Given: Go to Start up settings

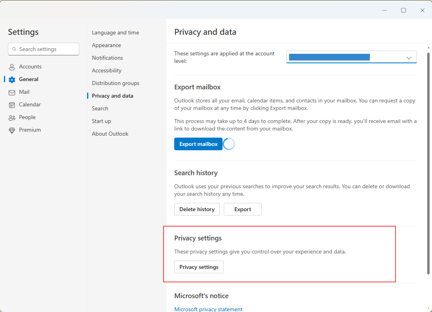Looking at the screenshot, I should point(101,121).
